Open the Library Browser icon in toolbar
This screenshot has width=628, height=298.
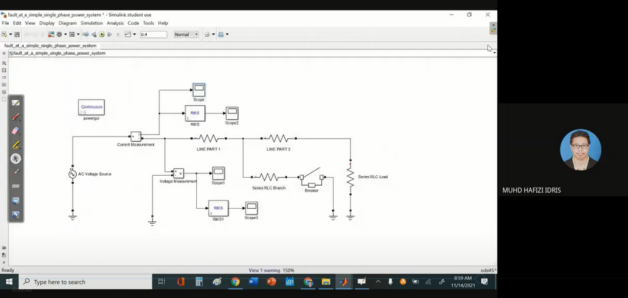pyautogui.click(x=51, y=34)
